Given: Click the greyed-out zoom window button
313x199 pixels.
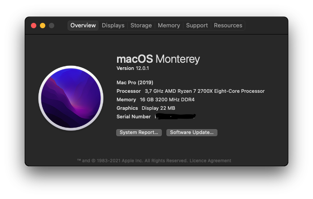Looking at the screenshot, I should click(52, 26).
